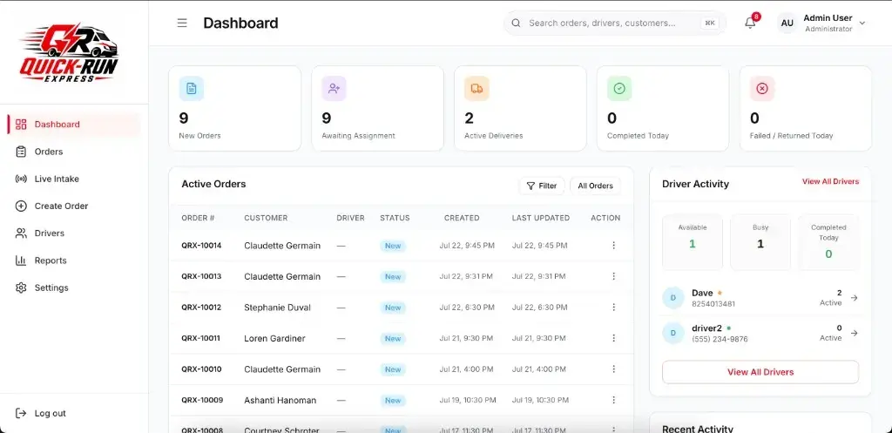Viewport: 892px width, 433px height.
Task: Toggle the sidebar hamburger menu
Action: pyautogui.click(x=182, y=24)
